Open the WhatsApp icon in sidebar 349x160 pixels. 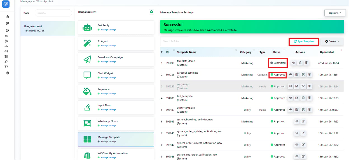click(x=7, y=30)
